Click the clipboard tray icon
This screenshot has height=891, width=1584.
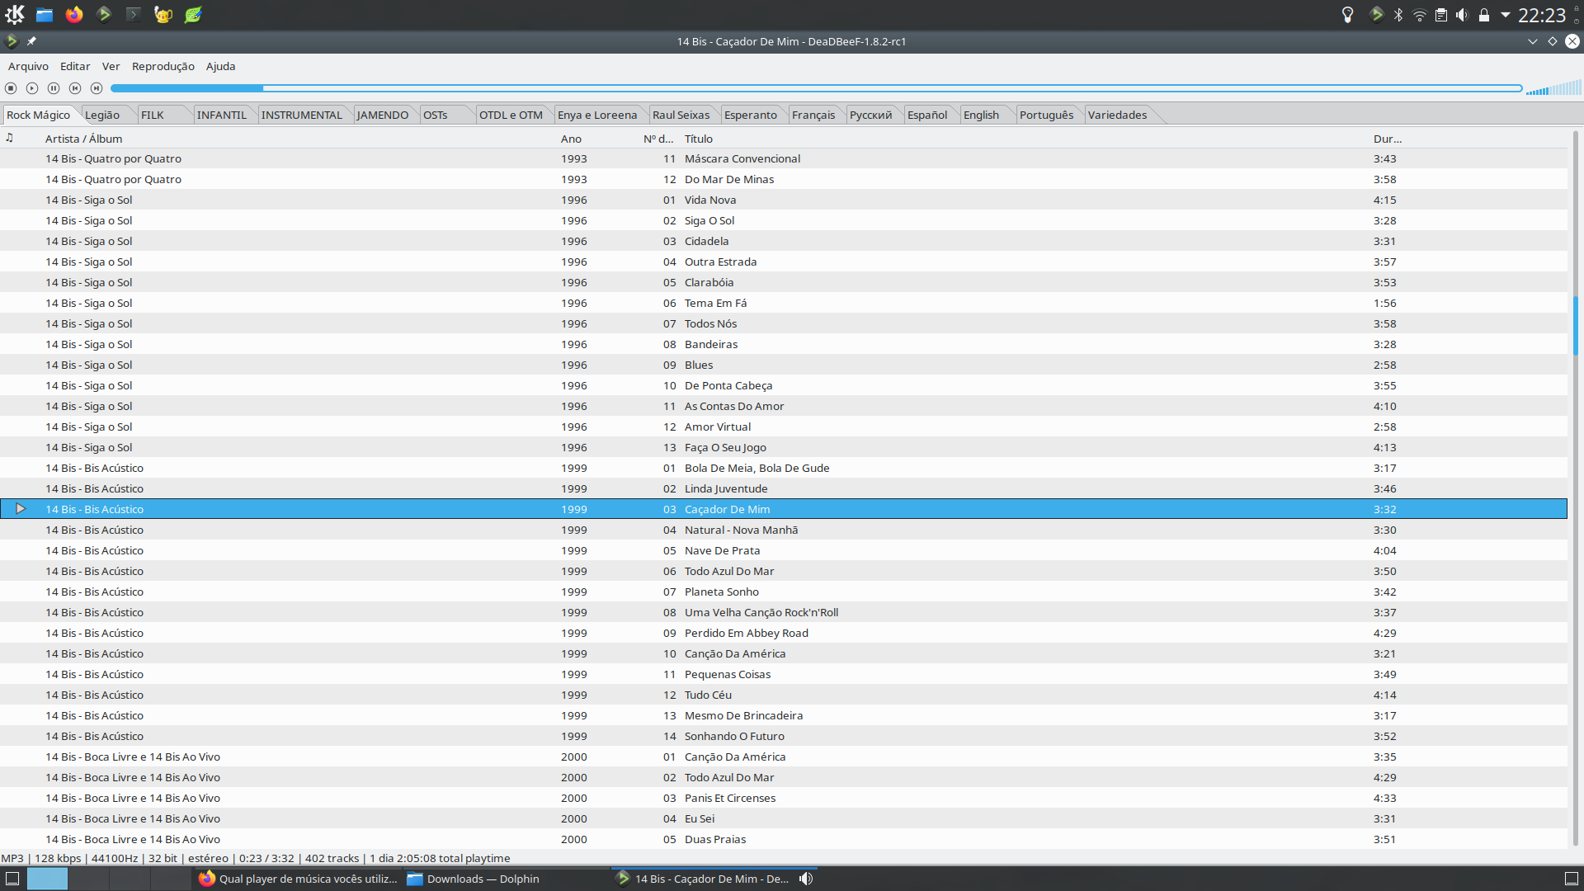coord(1441,15)
